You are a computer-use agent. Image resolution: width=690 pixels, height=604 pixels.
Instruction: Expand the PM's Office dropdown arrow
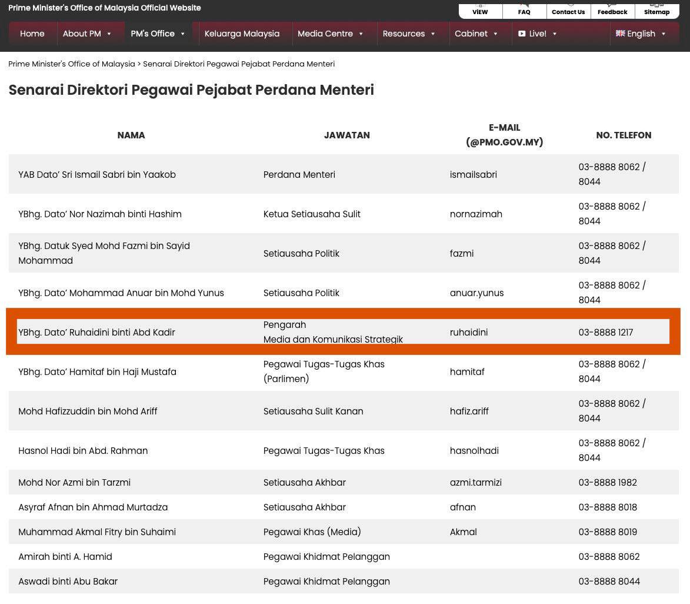coord(182,34)
